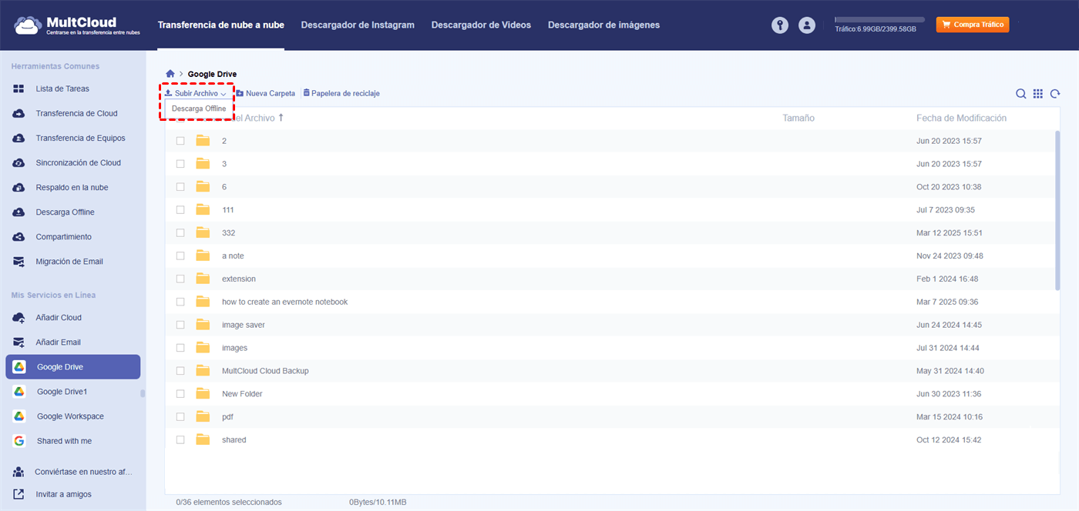Click the Compartimiento icon

[18, 237]
